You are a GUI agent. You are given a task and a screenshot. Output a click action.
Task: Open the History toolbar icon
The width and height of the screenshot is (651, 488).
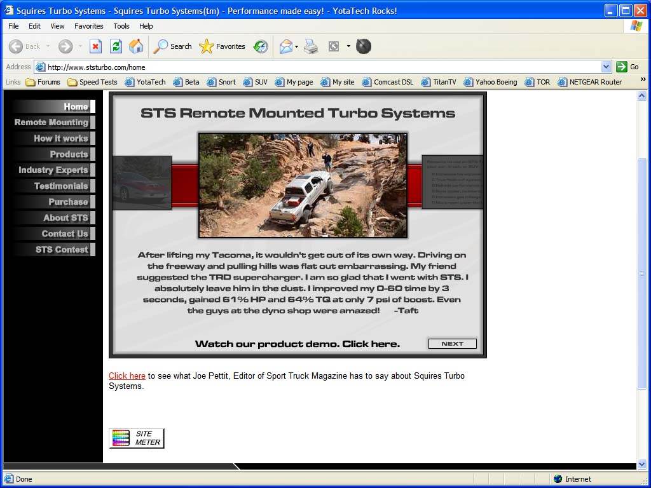point(261,46)
